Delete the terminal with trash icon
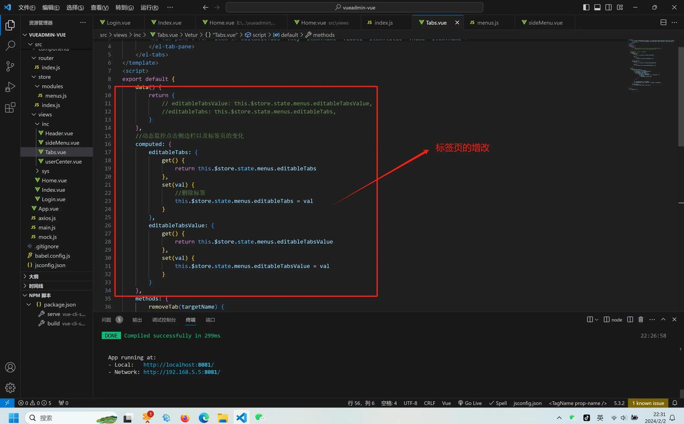The image size is (684, 424). (x=641, y=320)
